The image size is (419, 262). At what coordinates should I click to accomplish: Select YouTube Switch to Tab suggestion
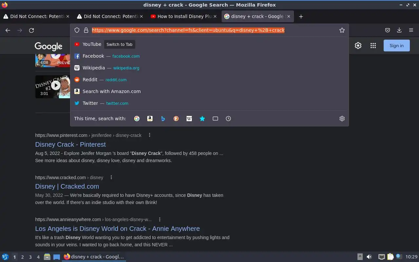[x=209, y=44]
